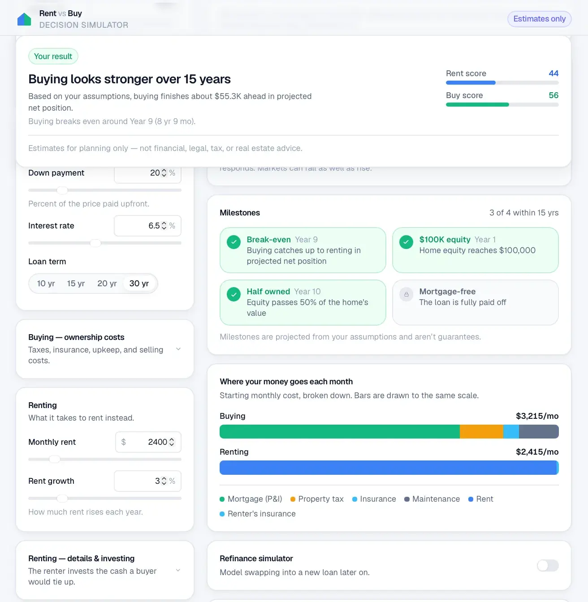This screenshot has height=602, width=588.
Task: Click the Monthly rent stepper arrows
Action: click(171, 442)
